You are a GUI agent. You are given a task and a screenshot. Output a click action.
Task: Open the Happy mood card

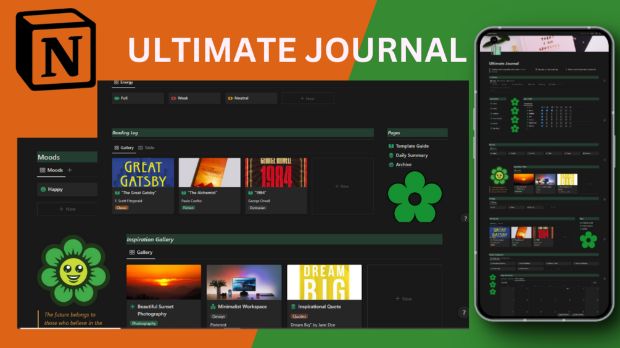[x=67, y=189]
